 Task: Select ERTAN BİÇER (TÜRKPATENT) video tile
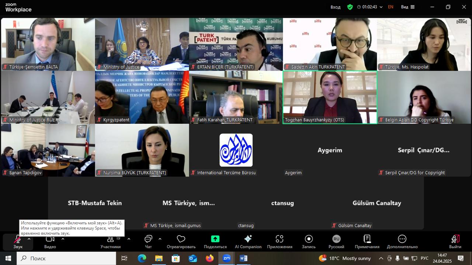click(x=236, y=44)
